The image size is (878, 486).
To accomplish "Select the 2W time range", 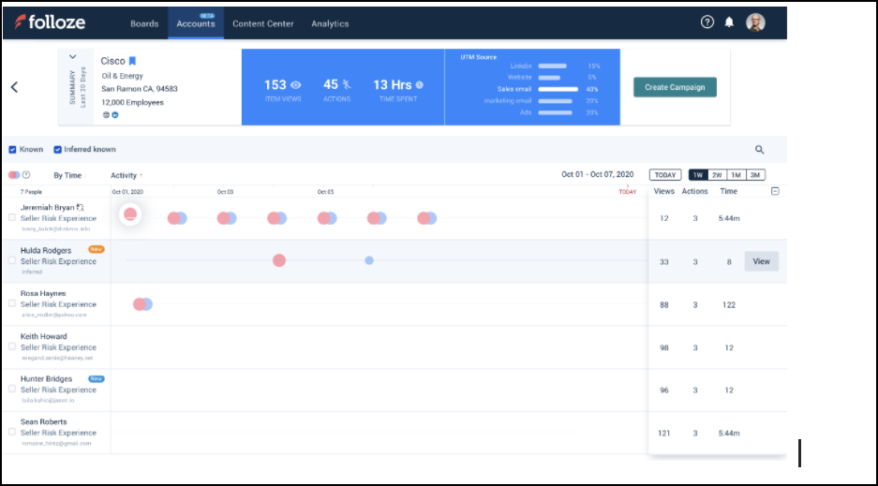I will pyautogui.click(x=717, y=175).
